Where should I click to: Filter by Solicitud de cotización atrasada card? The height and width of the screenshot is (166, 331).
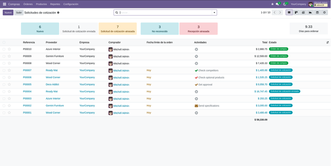click(x=118, y=29)
